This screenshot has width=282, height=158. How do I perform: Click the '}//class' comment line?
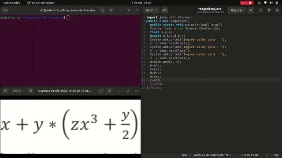point(154,88)
